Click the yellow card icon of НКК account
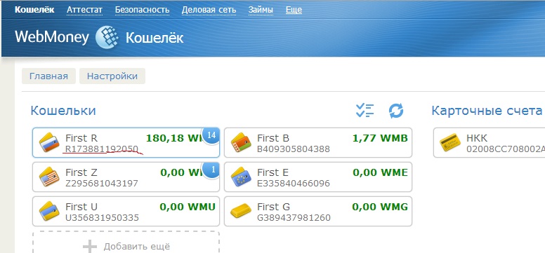 [450, 143]
